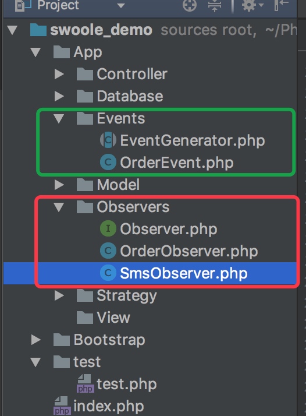Collapse the swoole_demo root folder
306x416 pixels.
click(x=12, y=30)
